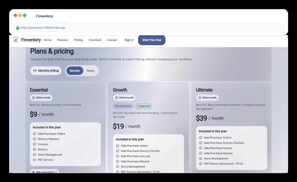
Task: Click check icon beside Essential Returns
Action: coord(35,149)
